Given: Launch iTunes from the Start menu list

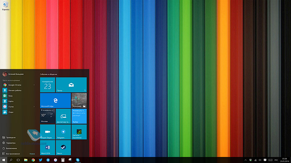Looking at the screenshot, I should (19, 107).
